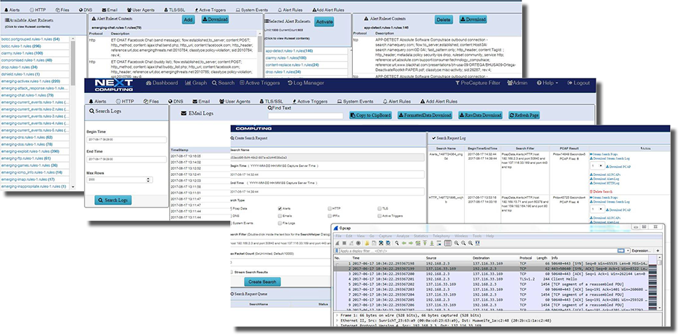
Task: Open Graph in Next Computing navbar
Action: pos(196,83)
